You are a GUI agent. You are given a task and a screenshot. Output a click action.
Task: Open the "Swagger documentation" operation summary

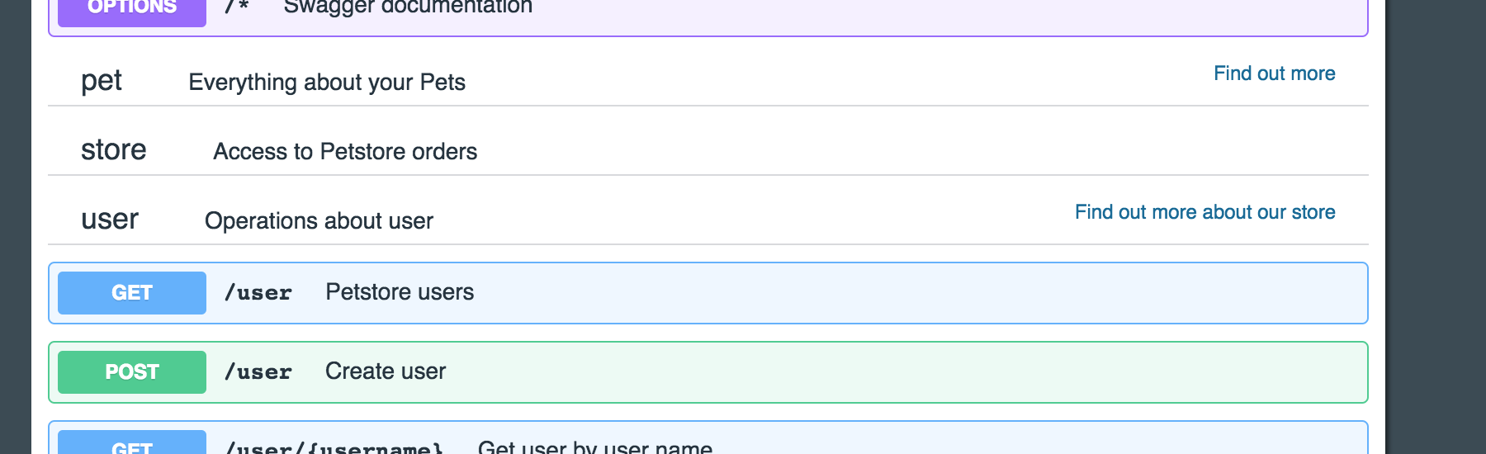[408, 8]
